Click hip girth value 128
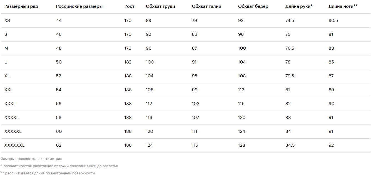The height and width of the screenshot is (178, 371). [242, 145]
